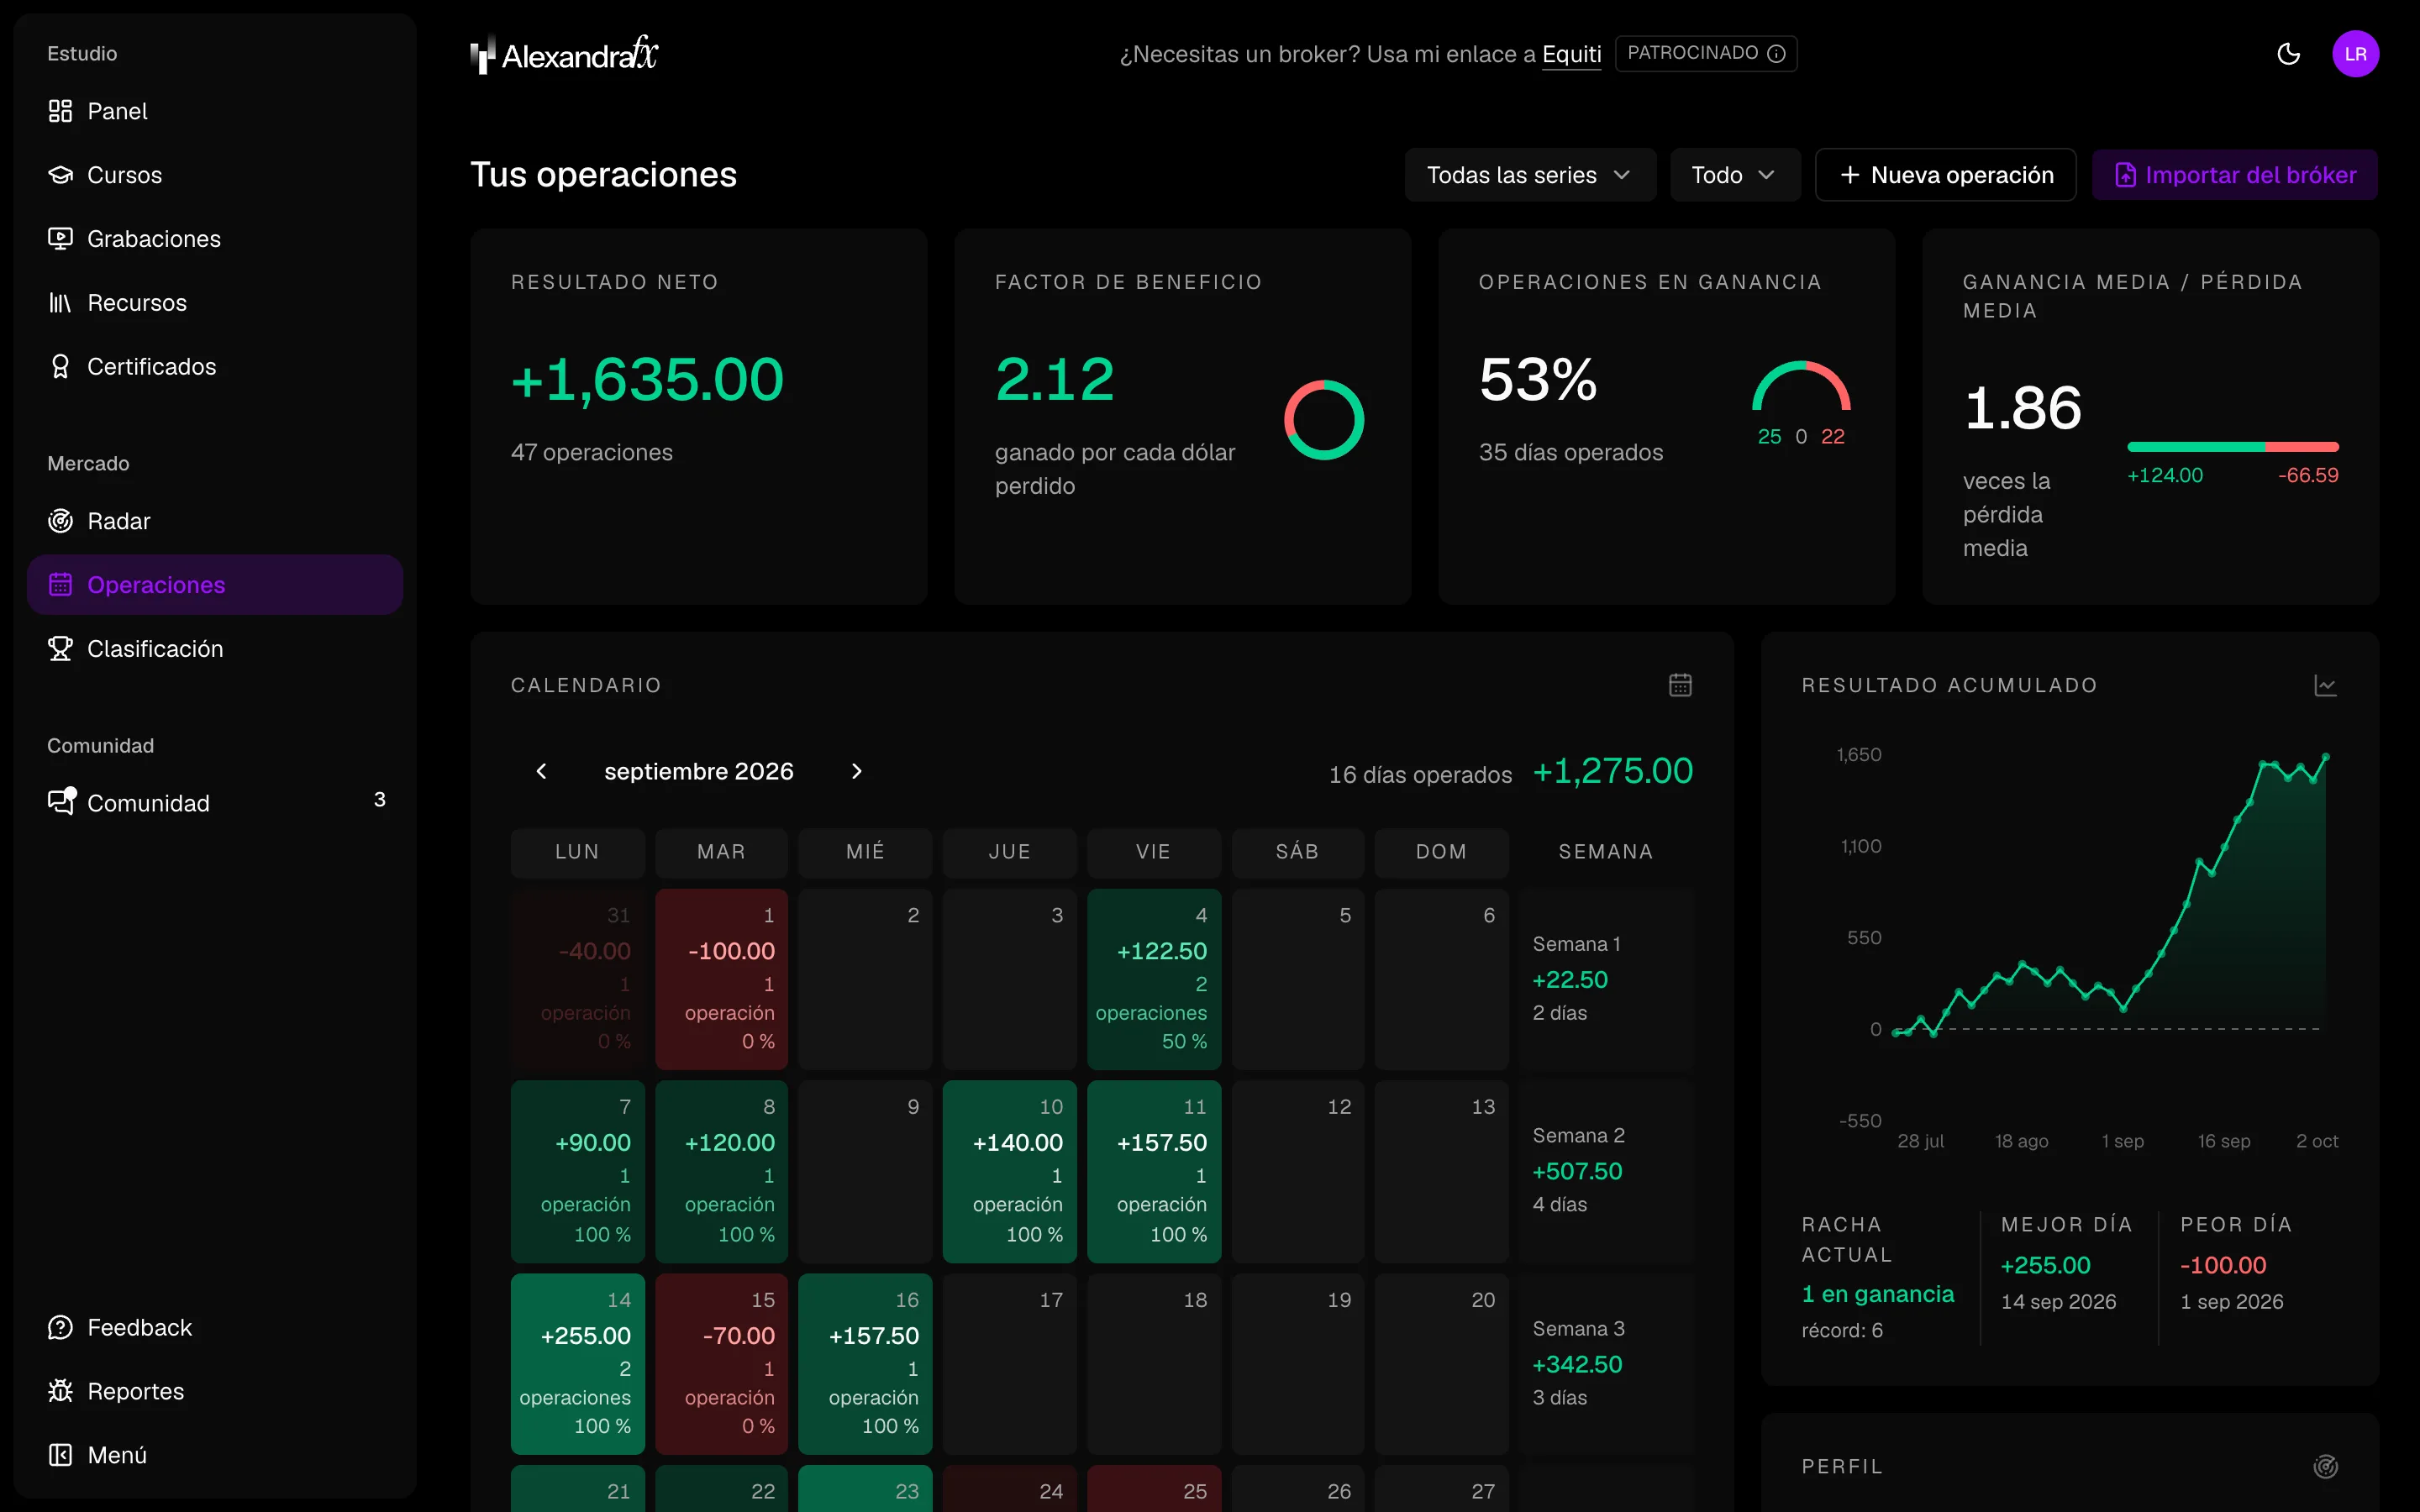Follow the Equiti broker link

click(x=1571, y=54)
